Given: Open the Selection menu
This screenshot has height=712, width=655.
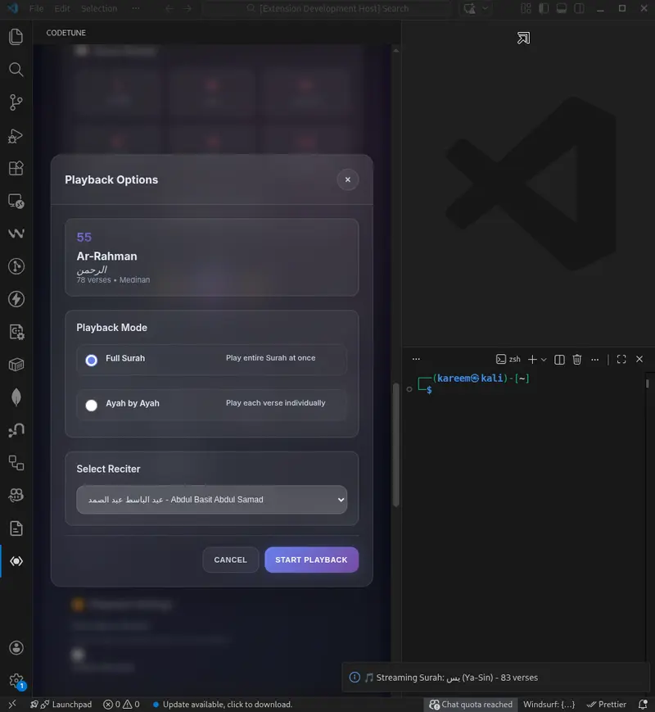Looking at the screenshot, I should (99, 9).
